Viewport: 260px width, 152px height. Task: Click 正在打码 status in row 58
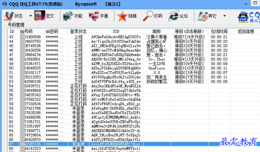click(78, 104)
